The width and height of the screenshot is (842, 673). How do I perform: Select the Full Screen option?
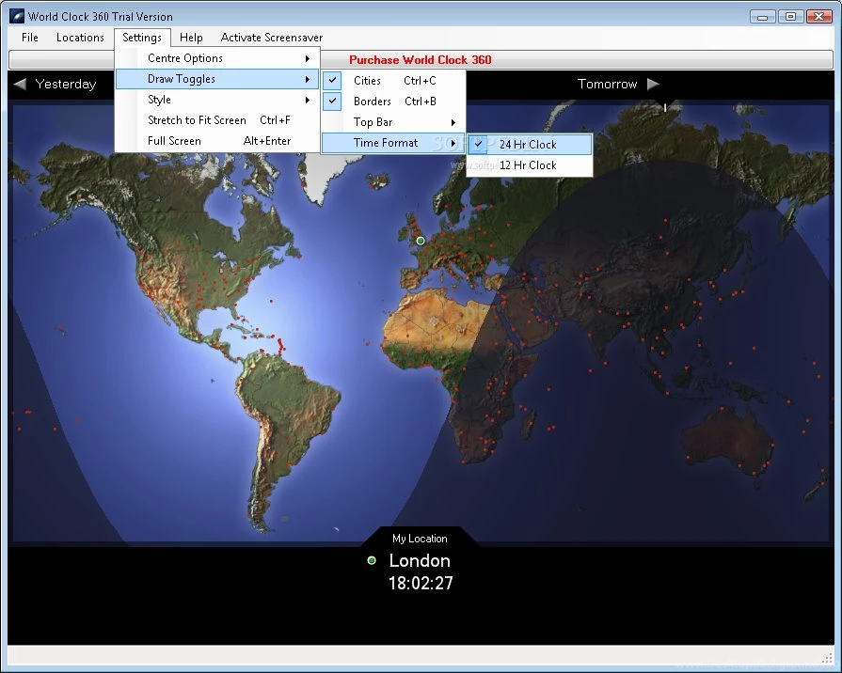tap(217, 141)
